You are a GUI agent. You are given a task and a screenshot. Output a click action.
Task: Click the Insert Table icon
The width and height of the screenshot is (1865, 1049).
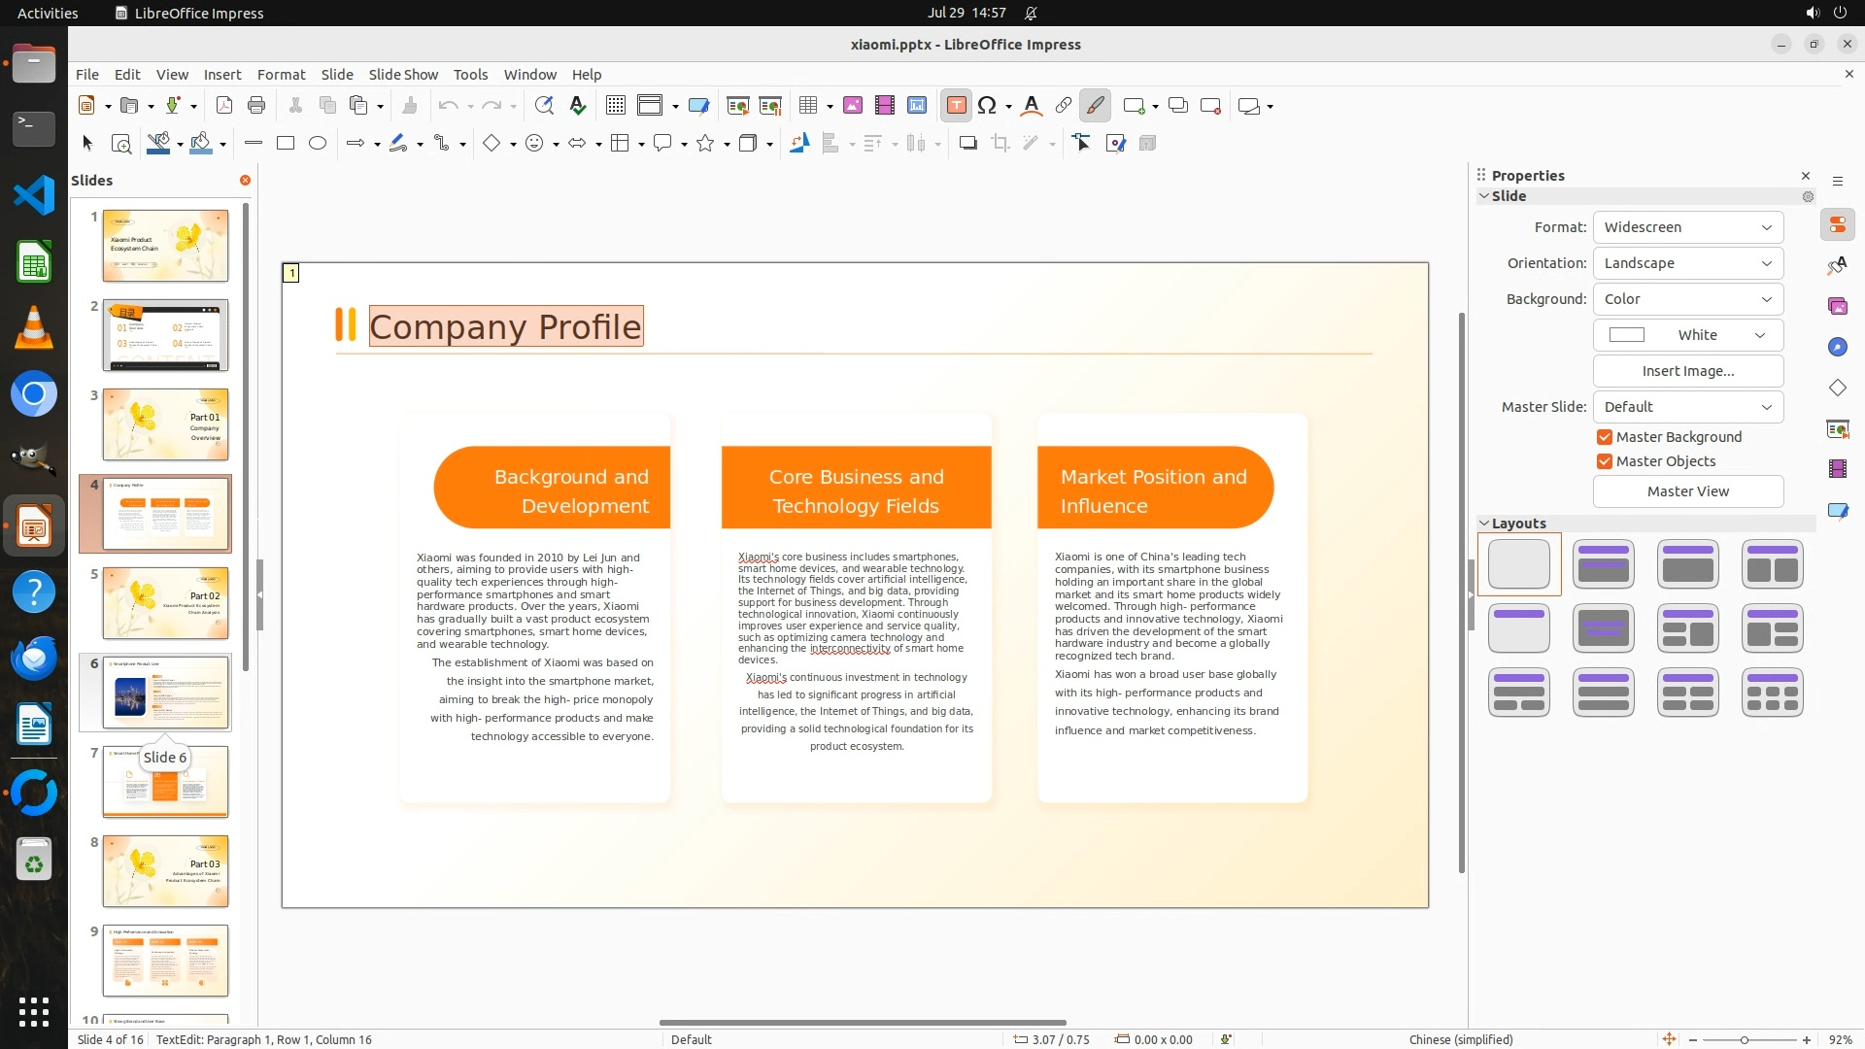[x=807, y=106]
